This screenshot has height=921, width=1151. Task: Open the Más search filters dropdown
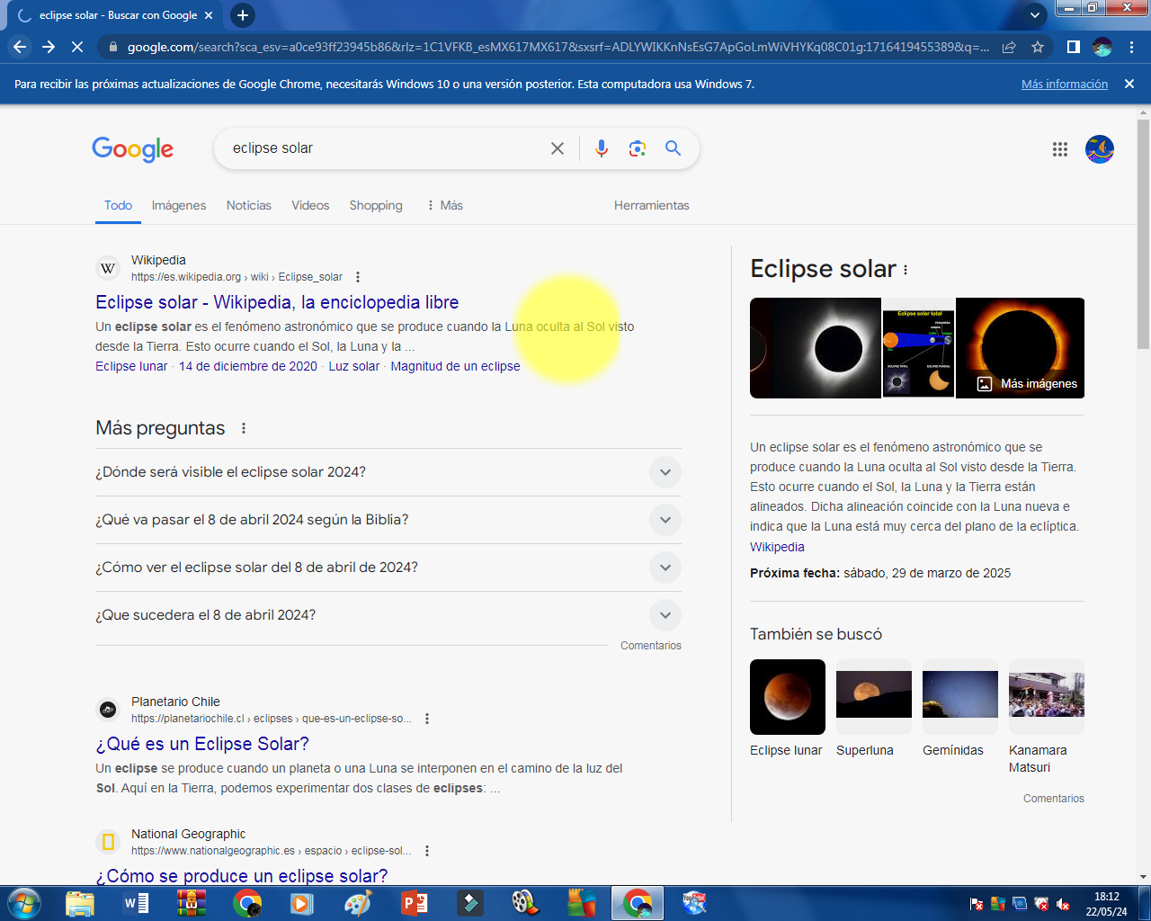pyautogui.click(x=444, y=205)
